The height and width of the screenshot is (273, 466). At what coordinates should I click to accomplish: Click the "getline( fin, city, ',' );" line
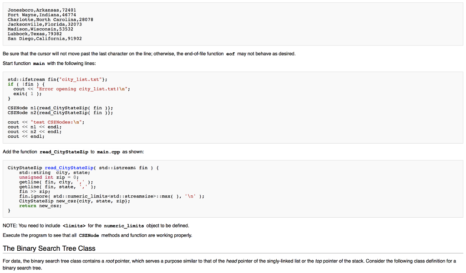coord(56,182)
